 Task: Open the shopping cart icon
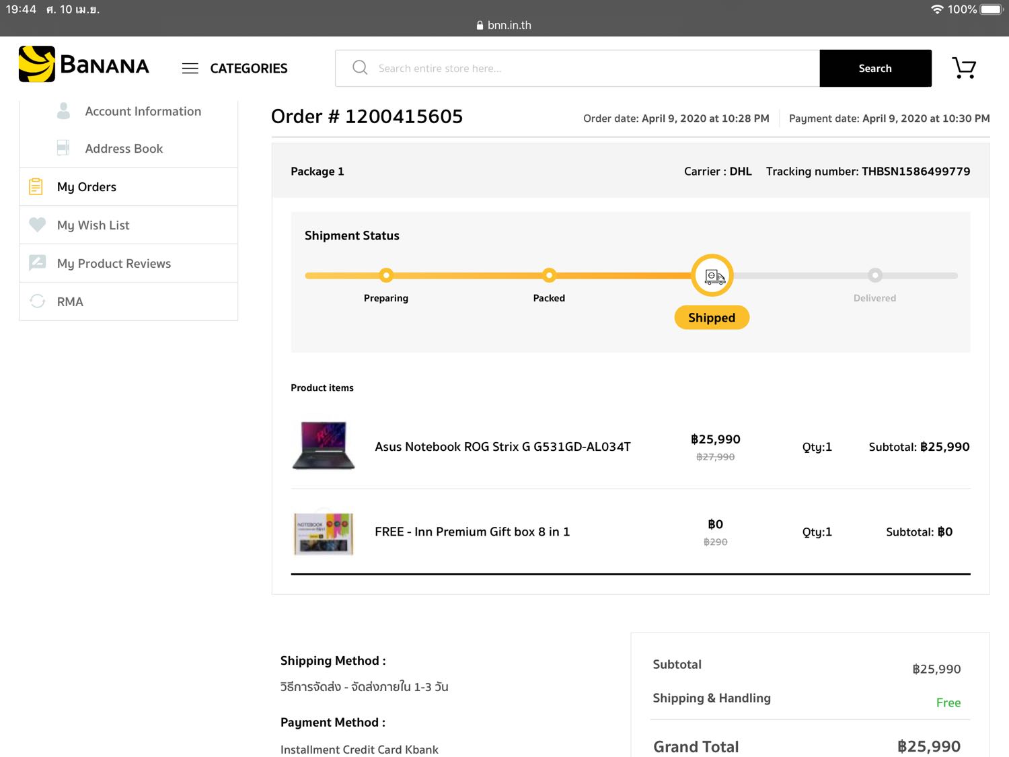point(964,68)
